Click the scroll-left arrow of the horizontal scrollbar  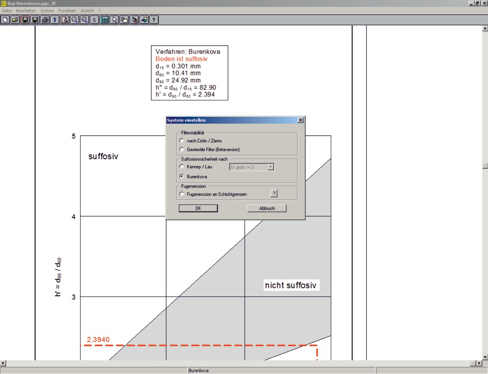point(3,363)
